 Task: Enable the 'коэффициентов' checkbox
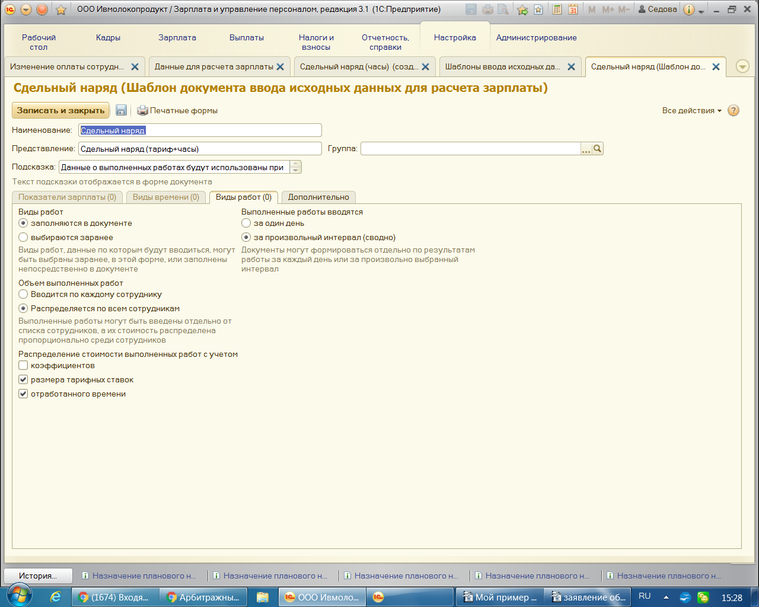(23, 365)
